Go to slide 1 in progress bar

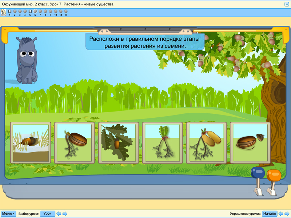(10, 11)
